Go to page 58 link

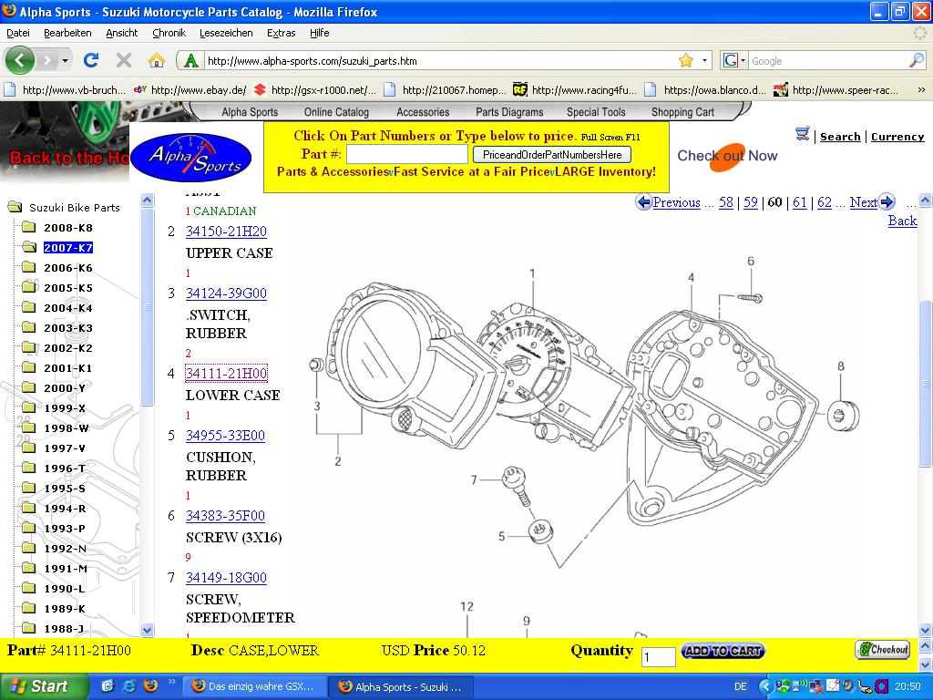pos(726,202)
